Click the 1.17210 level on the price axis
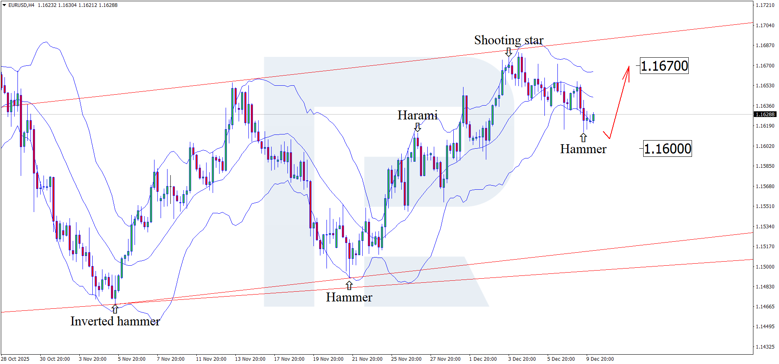Viewport: 779px width, 364px height. [765, 5]
